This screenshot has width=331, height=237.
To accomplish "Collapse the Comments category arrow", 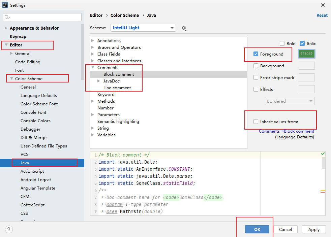I will 93,67.
